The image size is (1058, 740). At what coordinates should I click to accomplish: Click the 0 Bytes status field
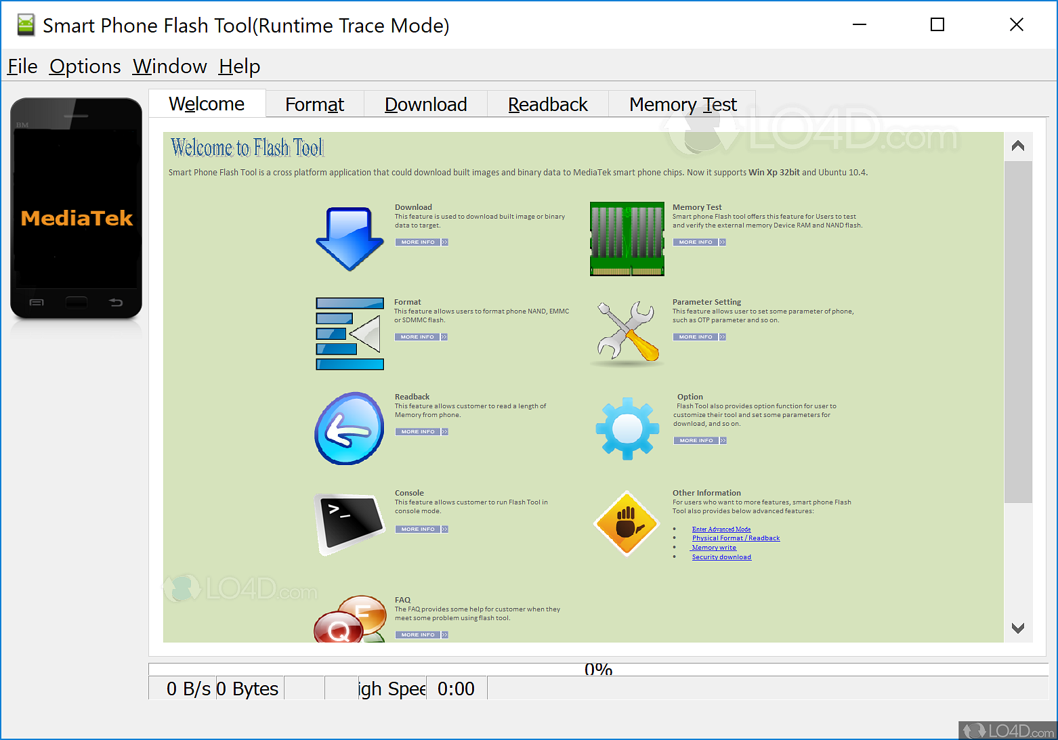[x=250, y=689]
